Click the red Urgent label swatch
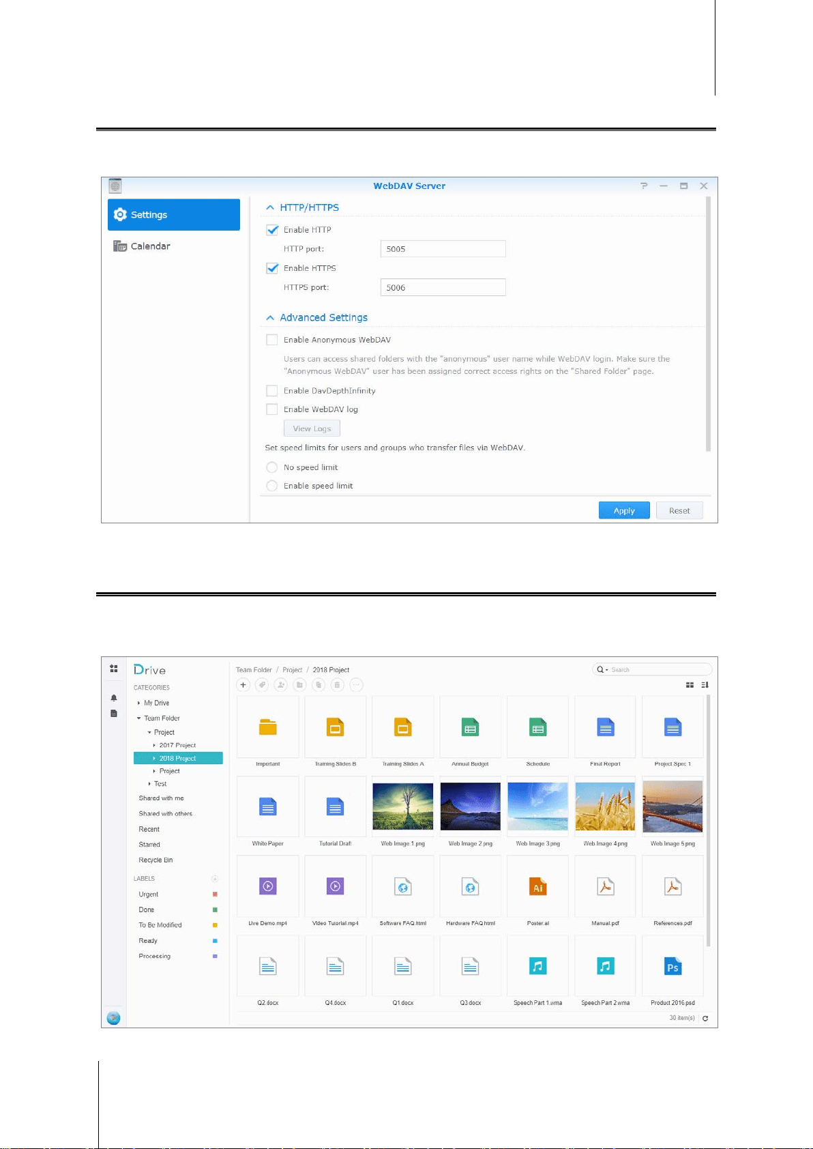The image size is (813, 1149). pos(215,895)
